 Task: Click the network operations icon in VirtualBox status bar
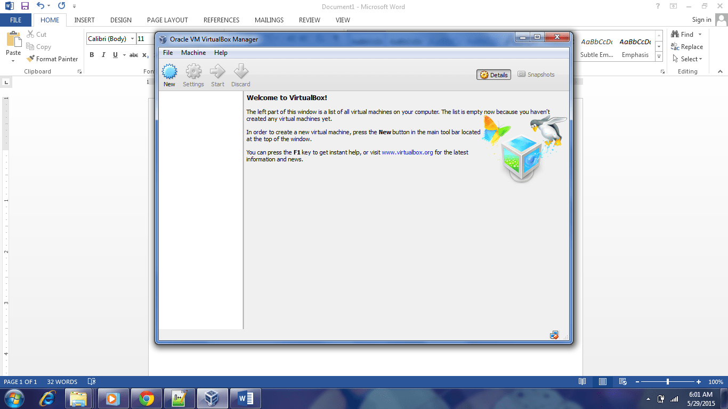[x=554, y=335]
